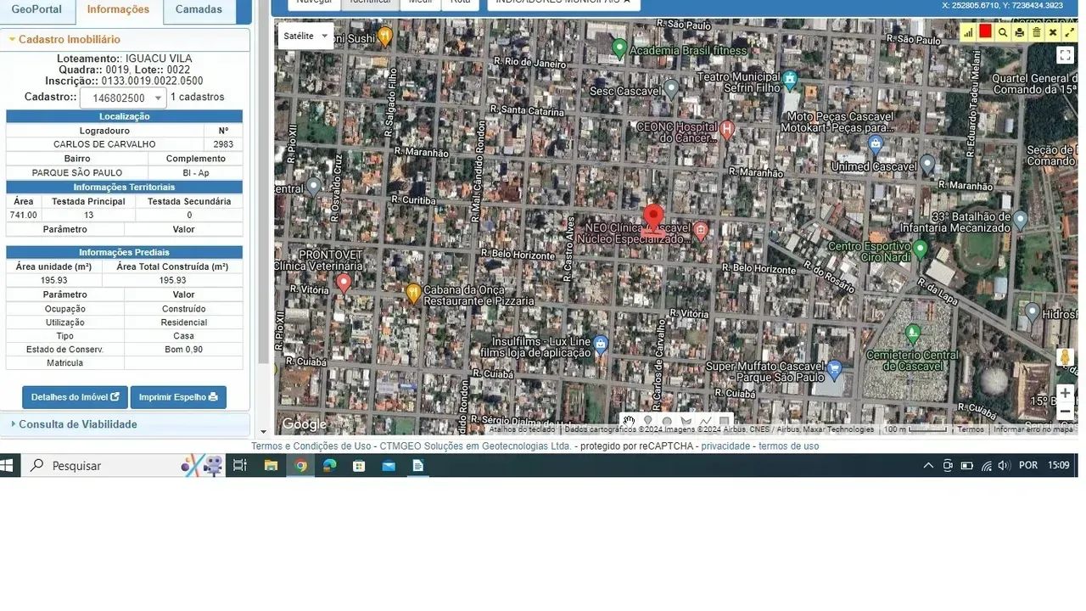
Task: Open the termos de uso link
Action: (789, 446)
